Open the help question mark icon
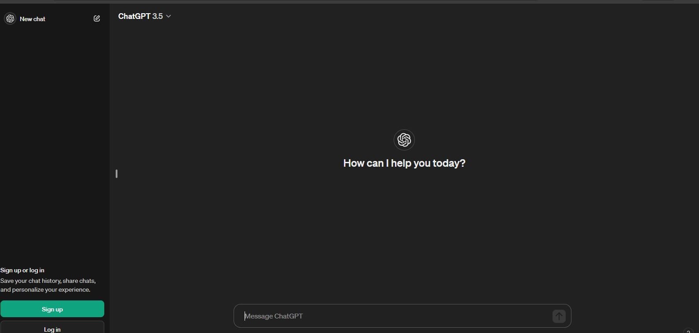 point(689,331)
